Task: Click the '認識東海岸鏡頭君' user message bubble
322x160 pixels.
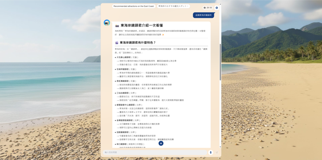Action: click(x=203, y=15)
